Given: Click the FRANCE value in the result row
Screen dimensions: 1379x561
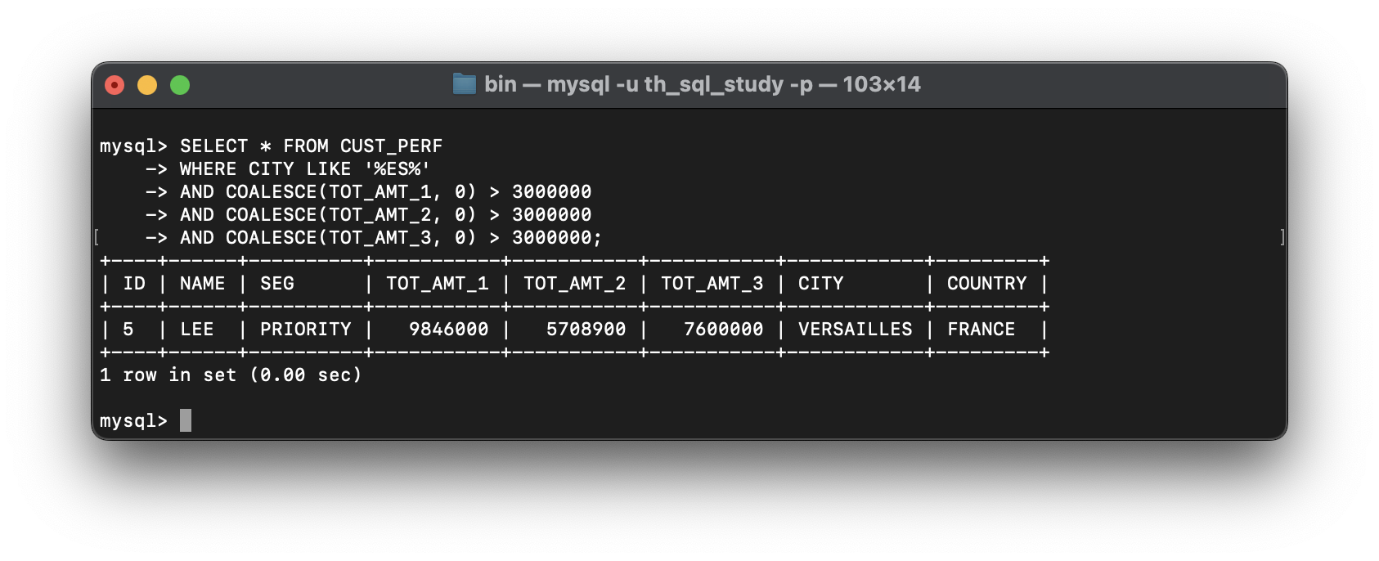Looking at the screenshot, I should (981, 330).
